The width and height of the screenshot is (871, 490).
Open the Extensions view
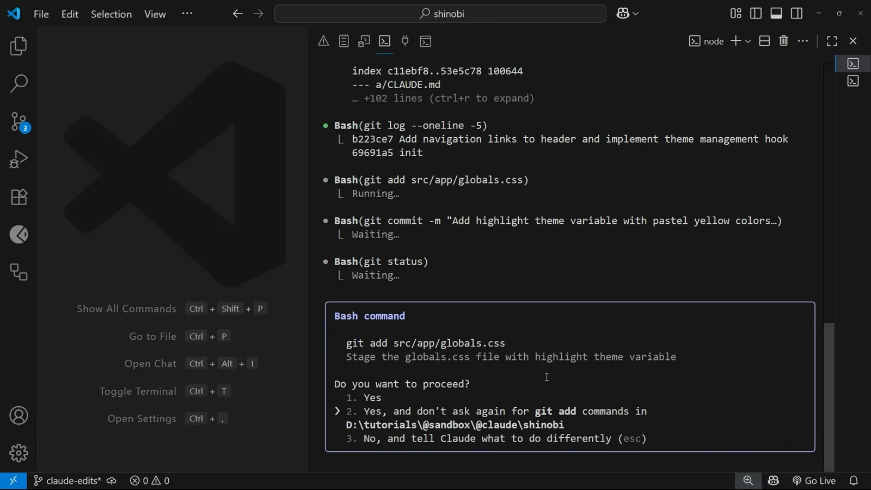point(19,197)
